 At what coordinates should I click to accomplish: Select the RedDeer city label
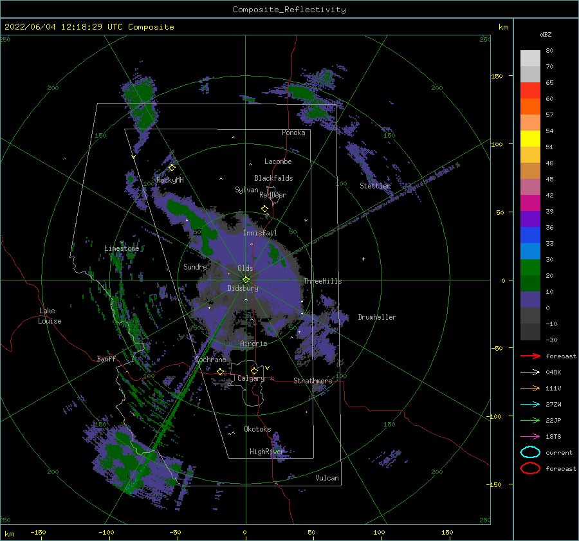273,195
